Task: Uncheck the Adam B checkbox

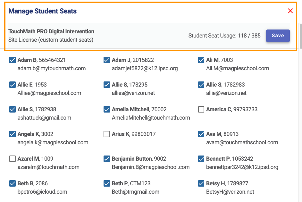Action: click(x=13, y=60)
